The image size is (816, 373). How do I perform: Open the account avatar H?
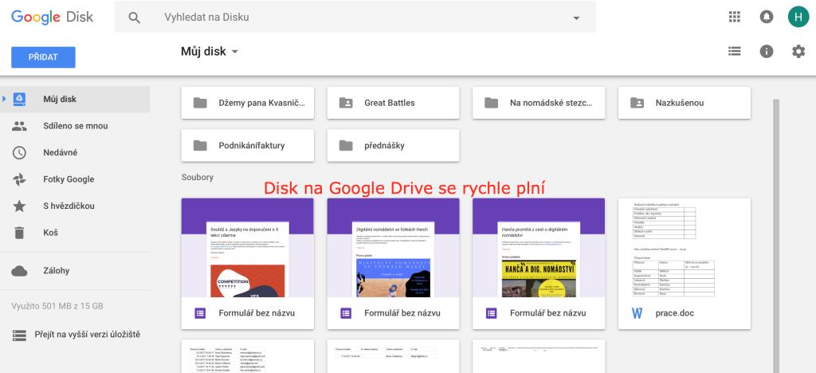pyautogui.click(x=798, y=18)
